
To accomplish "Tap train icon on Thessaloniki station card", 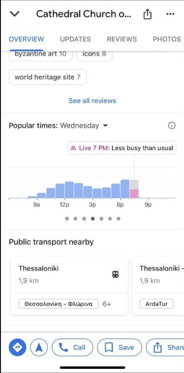I will click(115, 275).
